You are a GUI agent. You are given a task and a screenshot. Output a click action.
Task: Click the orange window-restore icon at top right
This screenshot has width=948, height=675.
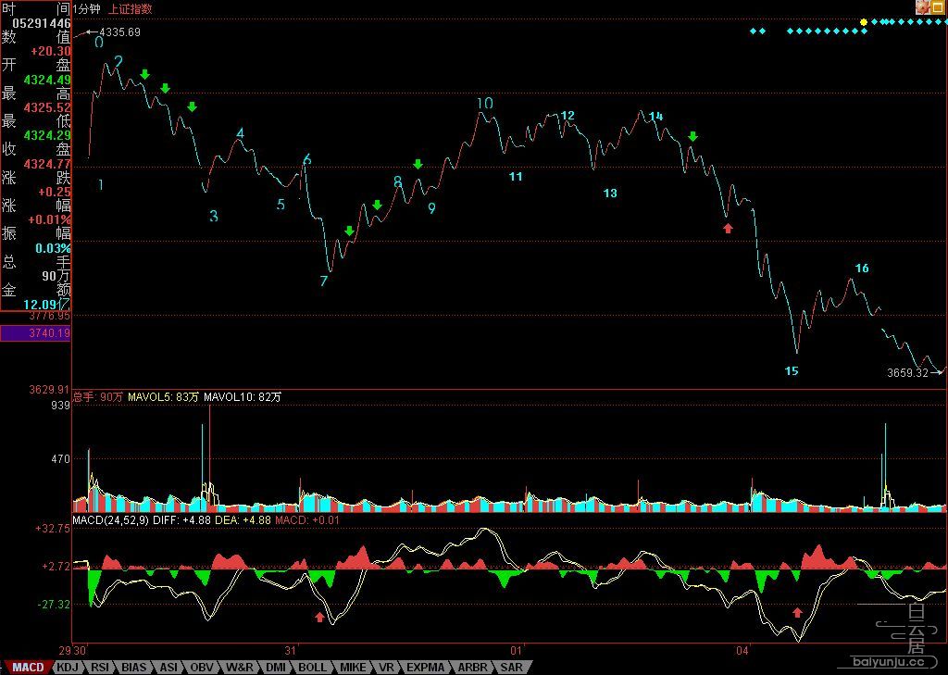click(939, 7)
